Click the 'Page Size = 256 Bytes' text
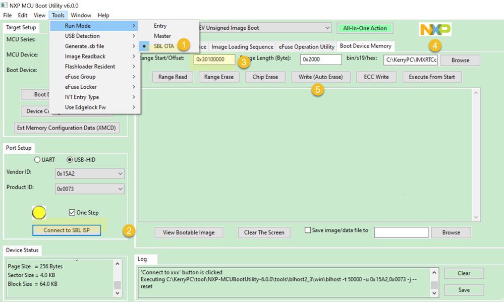 click(35, 266)
